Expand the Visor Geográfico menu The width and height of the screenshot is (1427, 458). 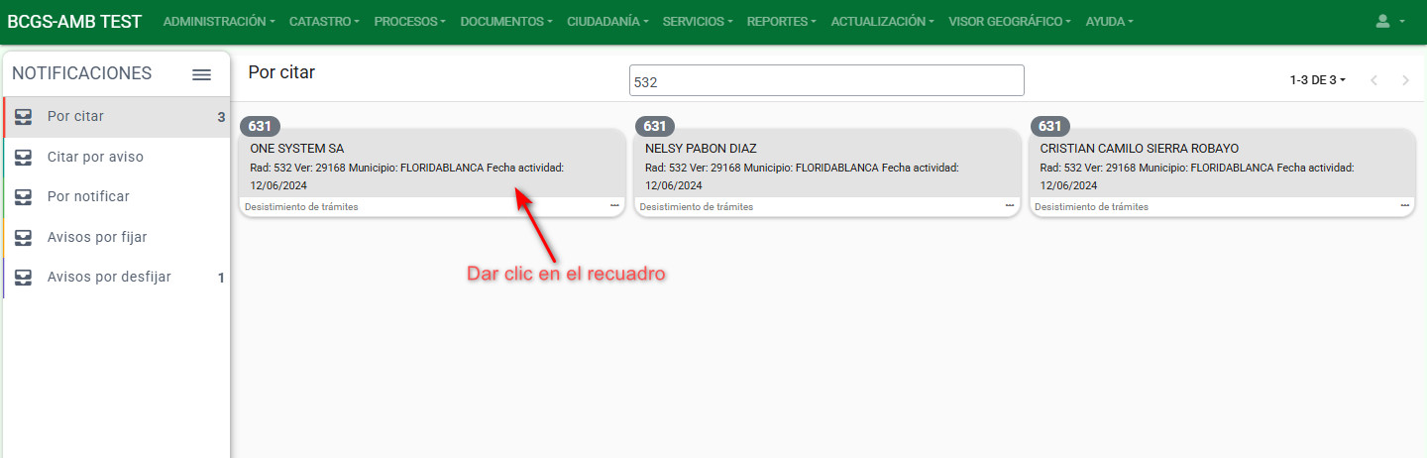1009,21
